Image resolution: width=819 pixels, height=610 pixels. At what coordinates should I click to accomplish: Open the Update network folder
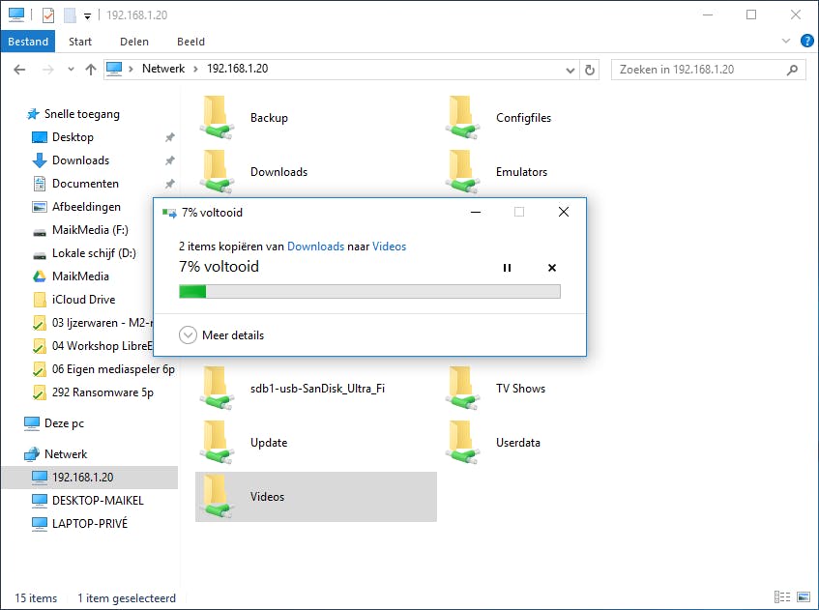(x=246, y=443)
